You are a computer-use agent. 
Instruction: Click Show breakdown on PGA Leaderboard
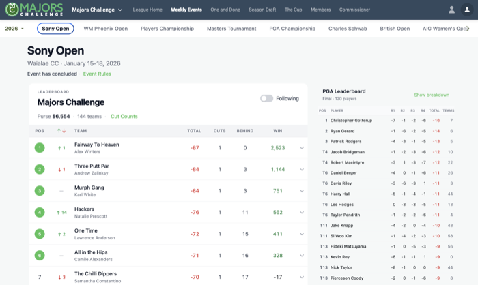click(x=432, y=95)
